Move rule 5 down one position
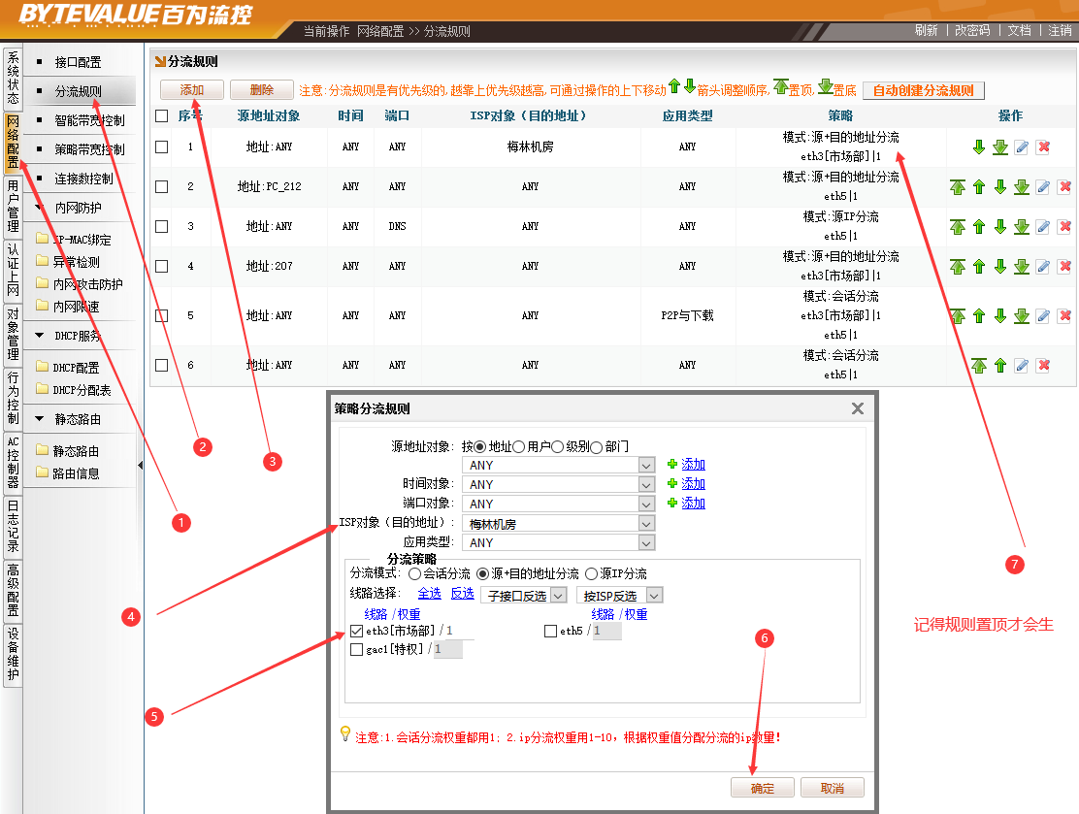The width and height of the screenshot is (1079, 814). coord(1000,316)
